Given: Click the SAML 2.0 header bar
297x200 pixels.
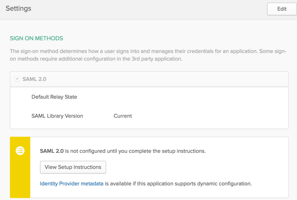Looking at the screenshot, I should 167,79.
